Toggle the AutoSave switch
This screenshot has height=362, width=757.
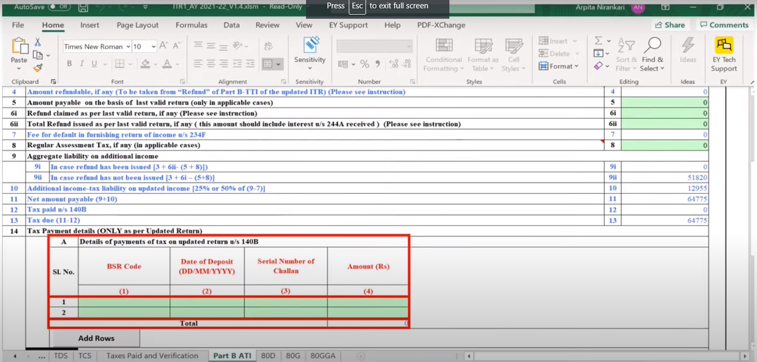click(59, 7)
